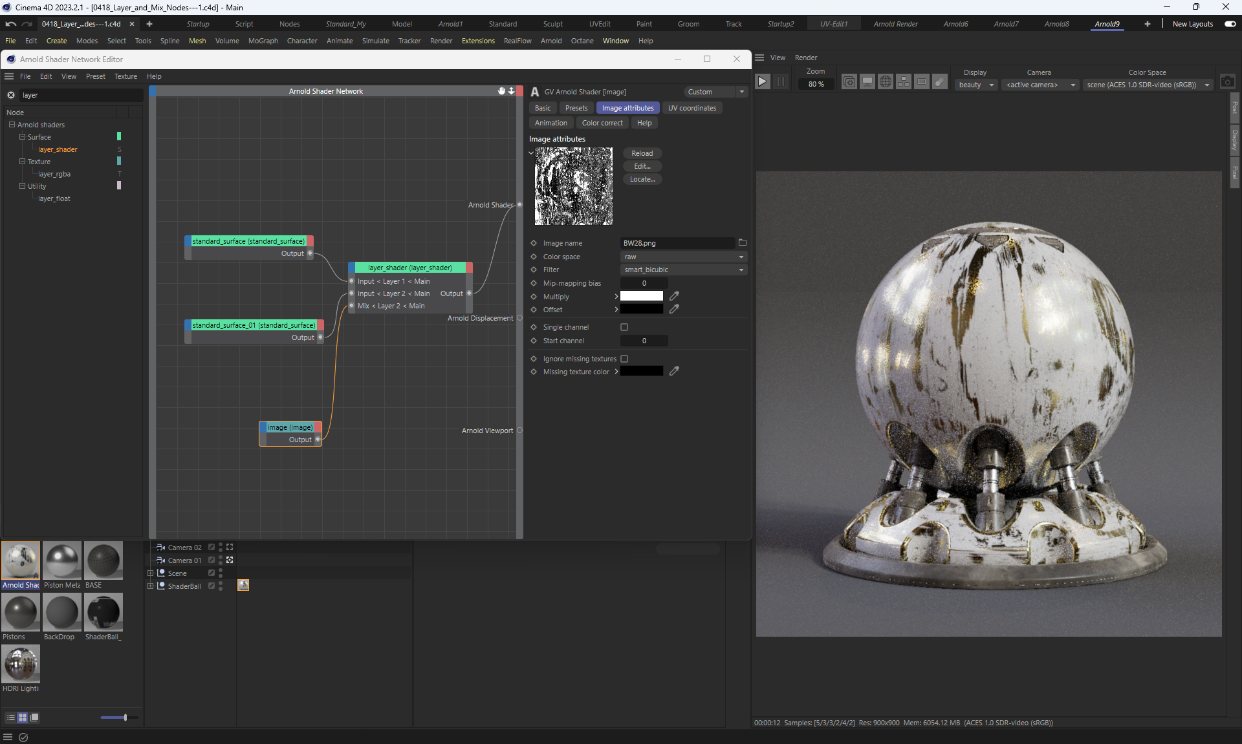The height and width of the screenshot is (744, 1242).
Task: Clear the layer search field
Action: [11, 95]
